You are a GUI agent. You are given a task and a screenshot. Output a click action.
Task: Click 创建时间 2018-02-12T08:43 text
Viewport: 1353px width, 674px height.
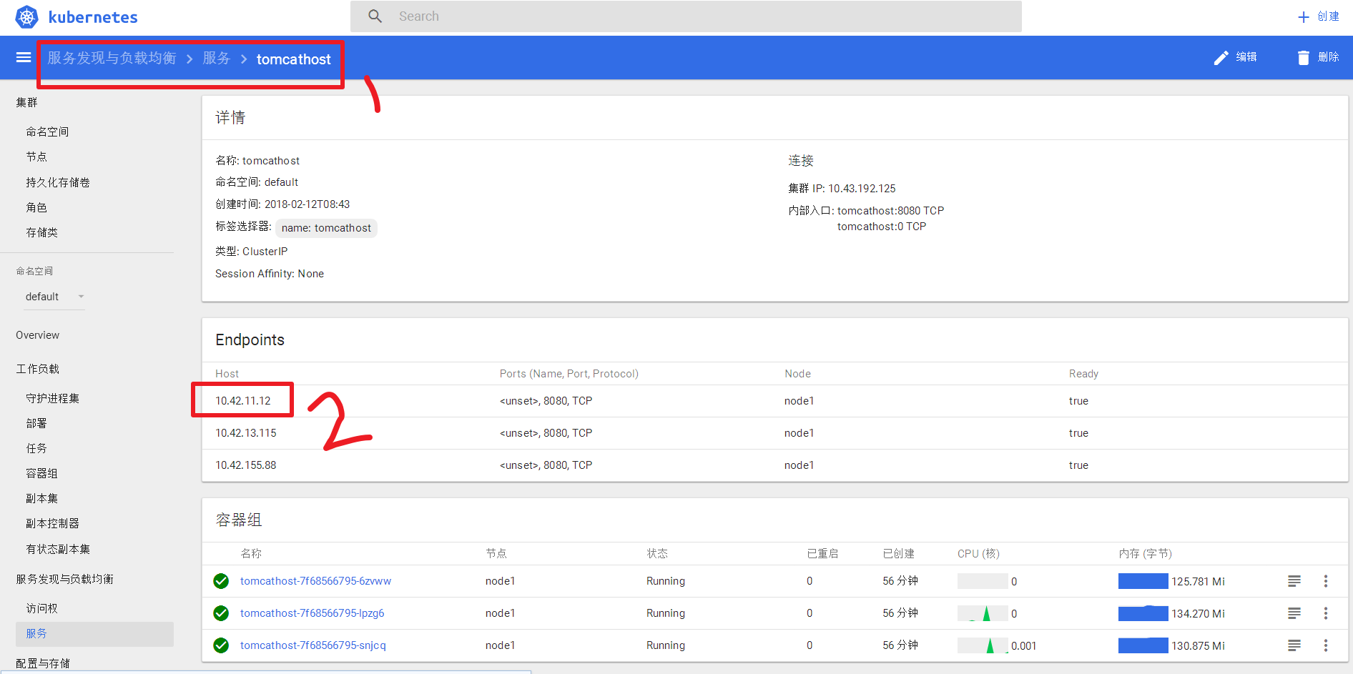tap(282, 204)
